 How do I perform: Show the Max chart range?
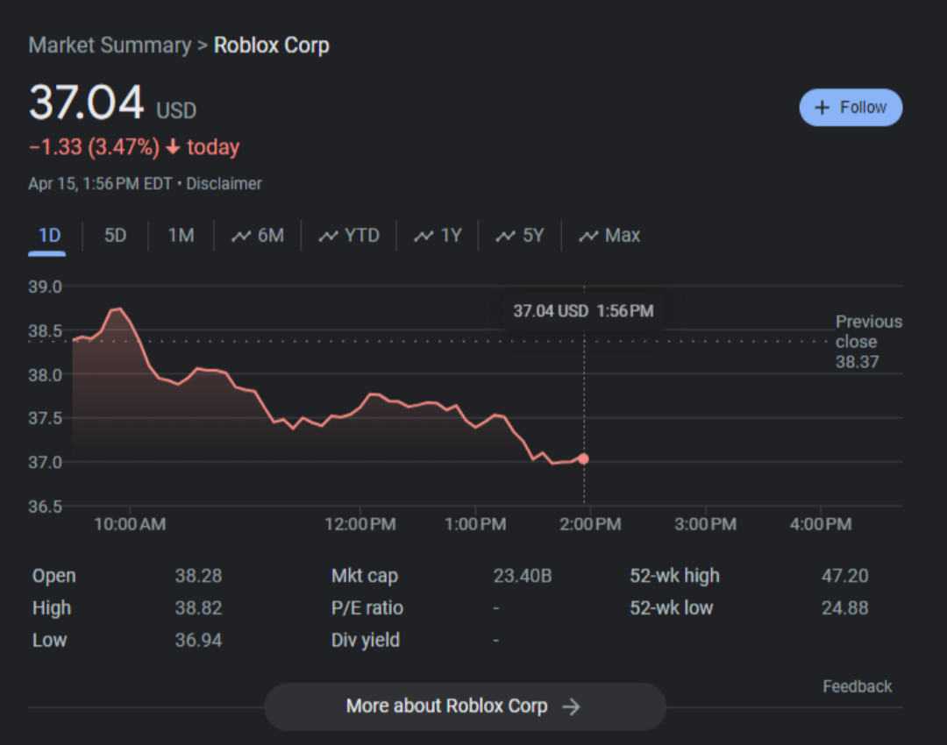coord(609,236)
